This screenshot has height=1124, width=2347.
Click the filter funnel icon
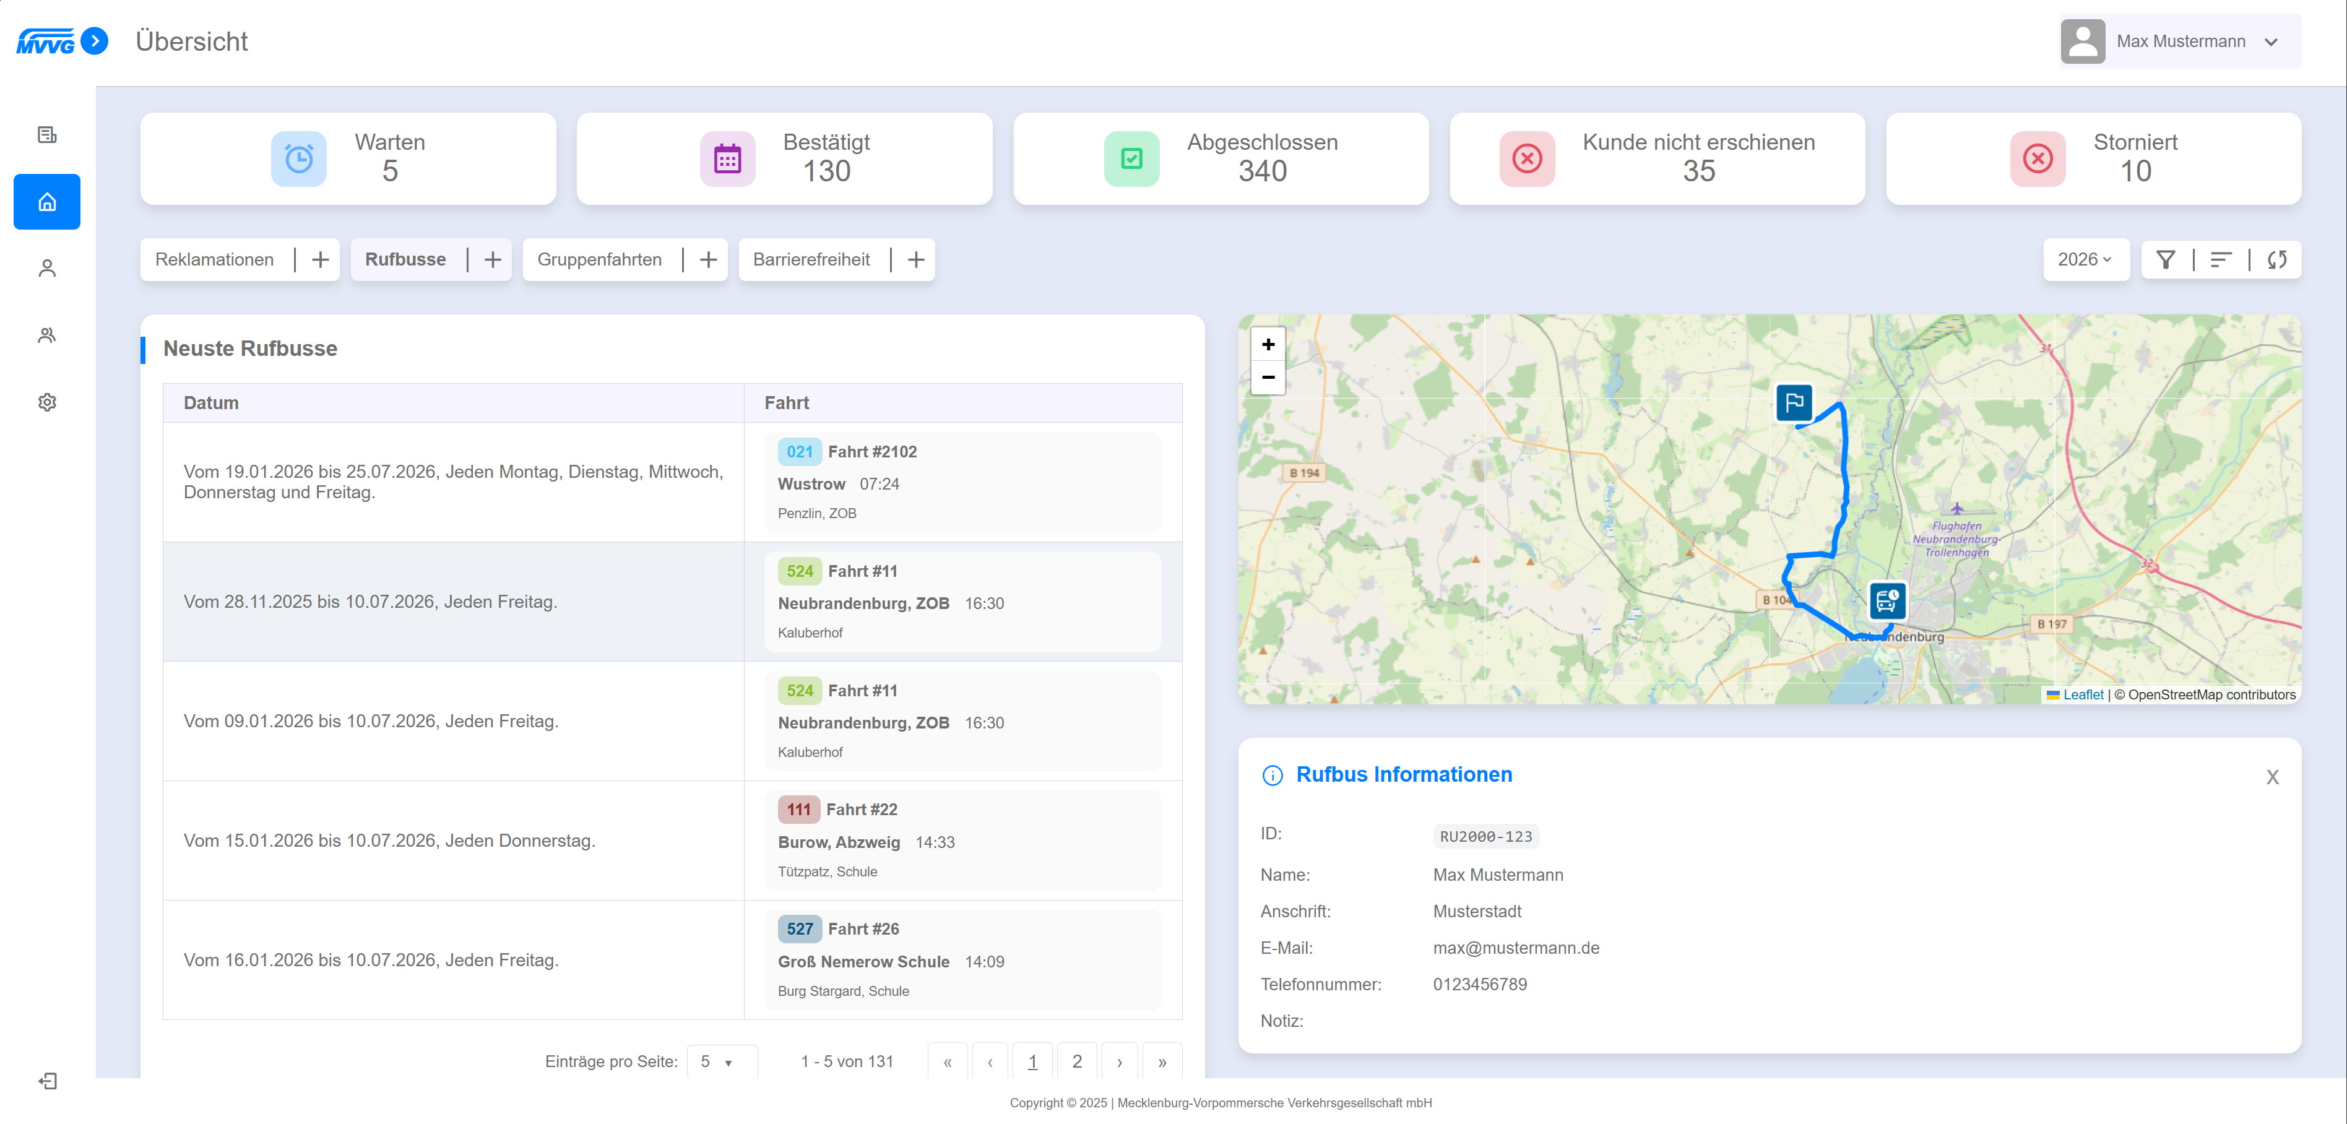(x=2165, y=259)
